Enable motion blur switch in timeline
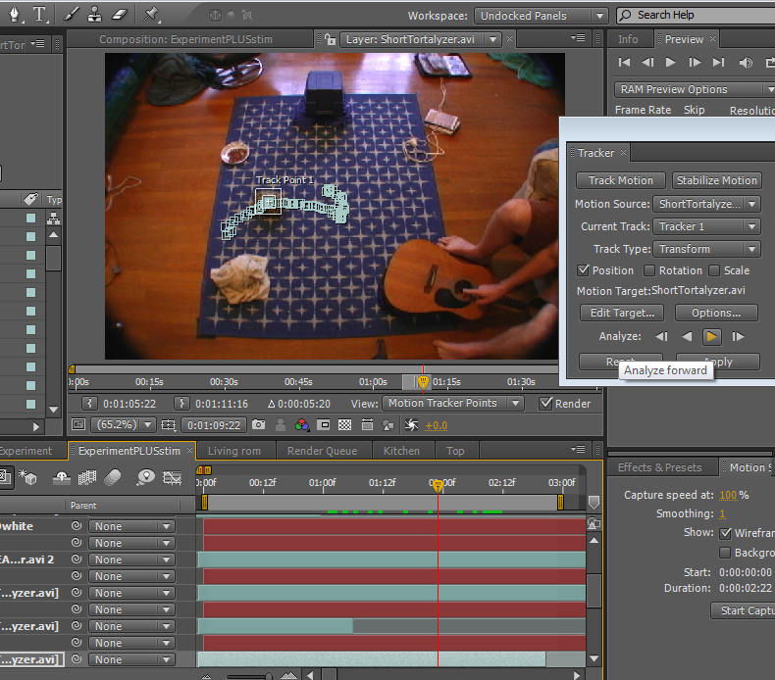 pos(113,477)
